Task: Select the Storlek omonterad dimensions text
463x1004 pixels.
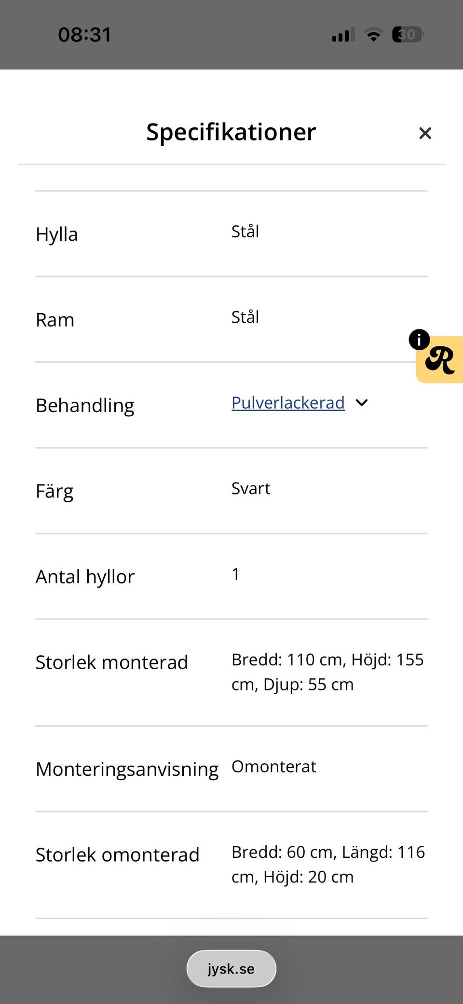Action: pos(328,865)
